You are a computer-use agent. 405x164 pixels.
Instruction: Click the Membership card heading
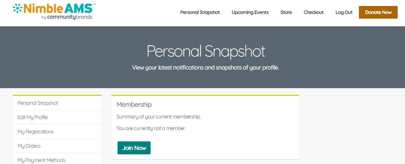coord(134,104)
